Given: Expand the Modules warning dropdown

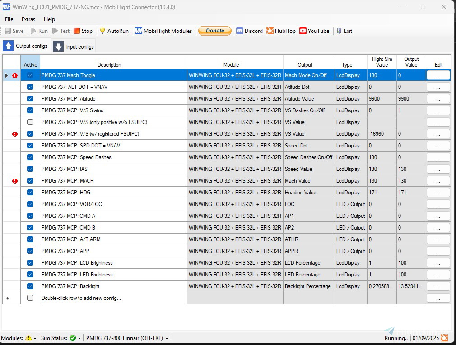Looking at the screenshot, I should pos(35,338).
